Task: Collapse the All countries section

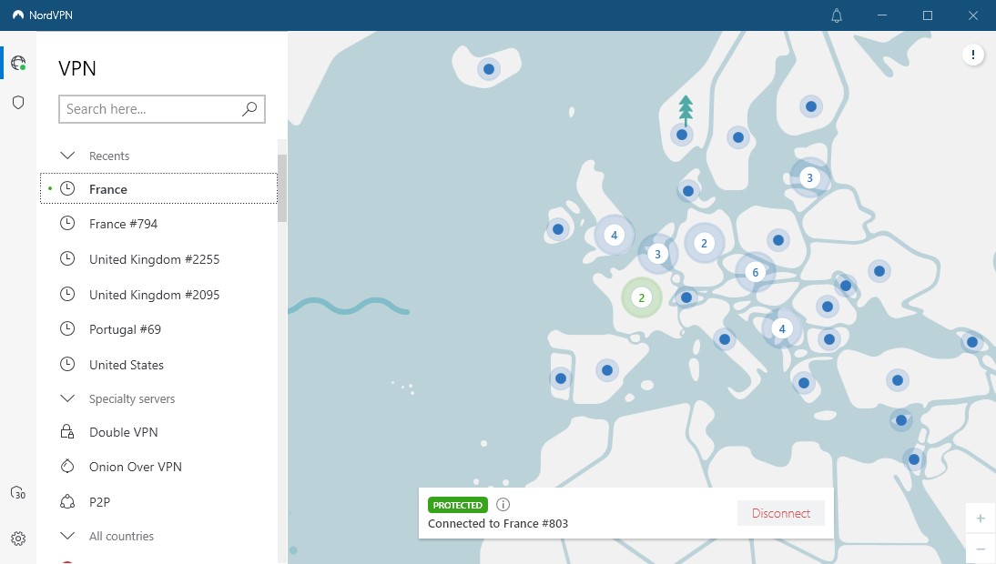Action: pos(67,536)
